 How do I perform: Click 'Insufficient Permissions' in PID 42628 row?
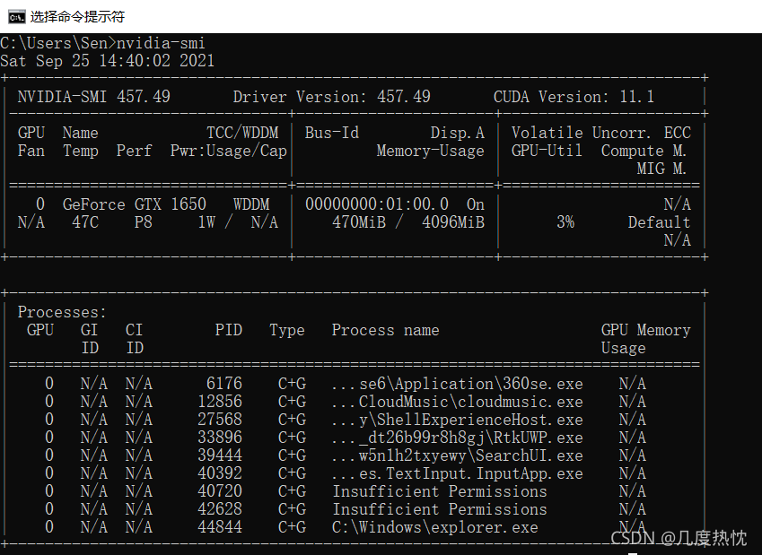440,509
